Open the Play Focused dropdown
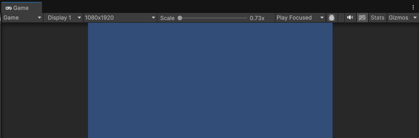The height and width of the screenshot is (138, 419). pos(300,18)
